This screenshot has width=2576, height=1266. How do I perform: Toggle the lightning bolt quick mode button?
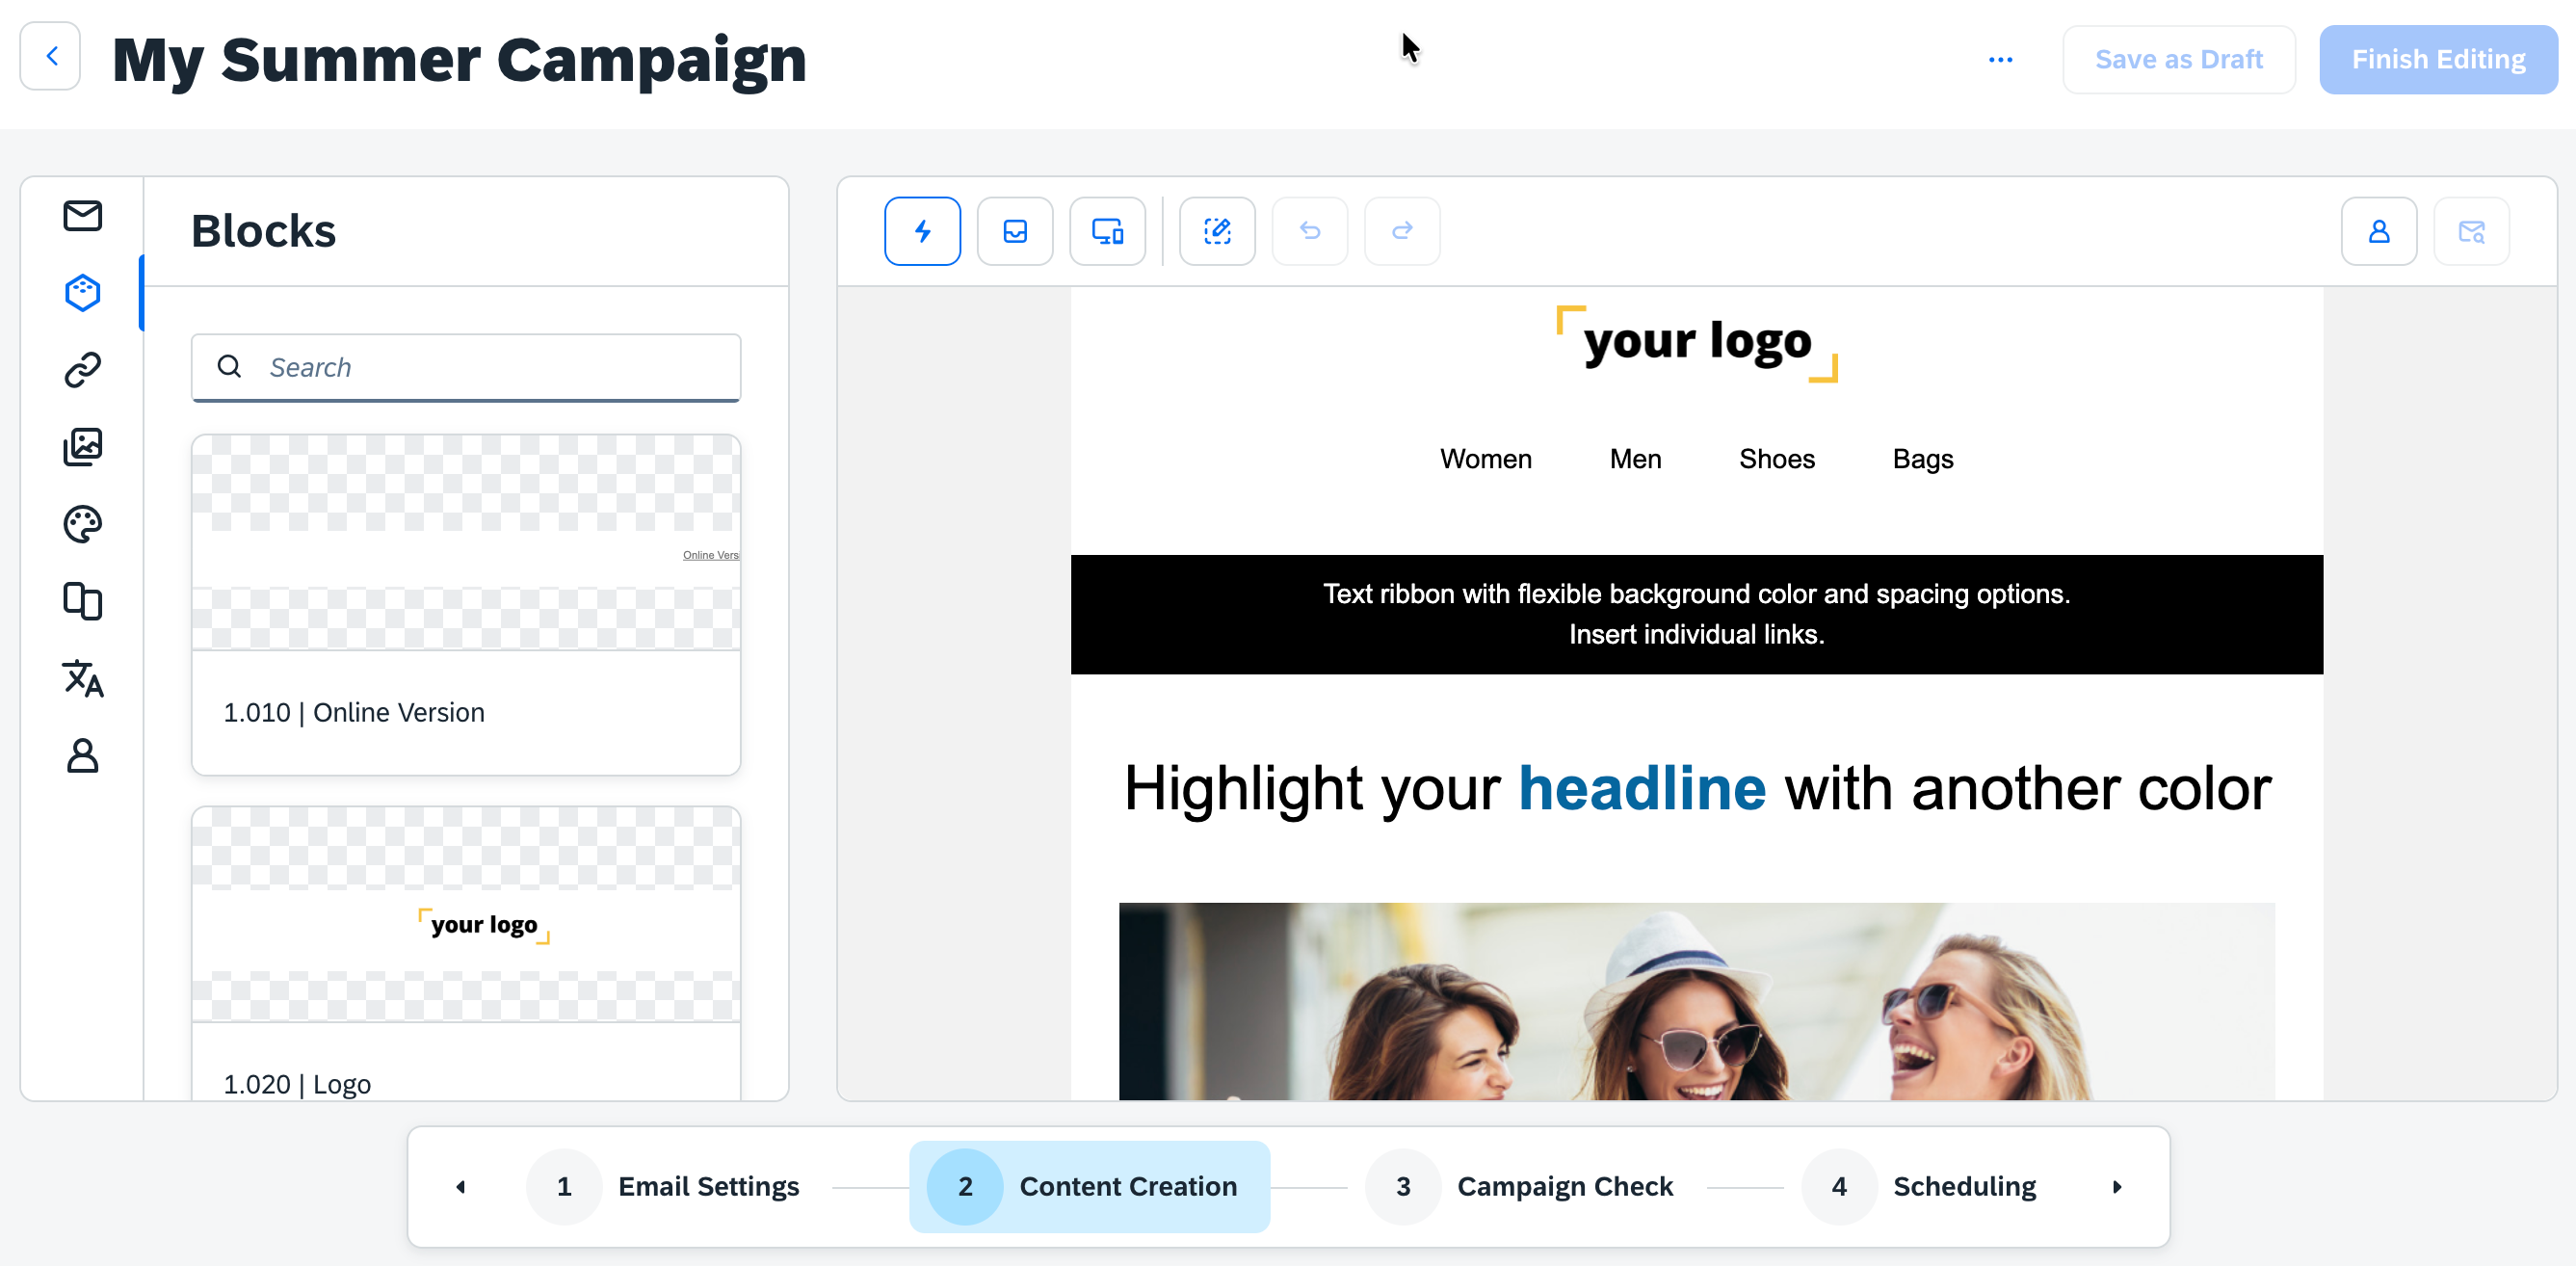pyautogui.click(x=922, y=231)
